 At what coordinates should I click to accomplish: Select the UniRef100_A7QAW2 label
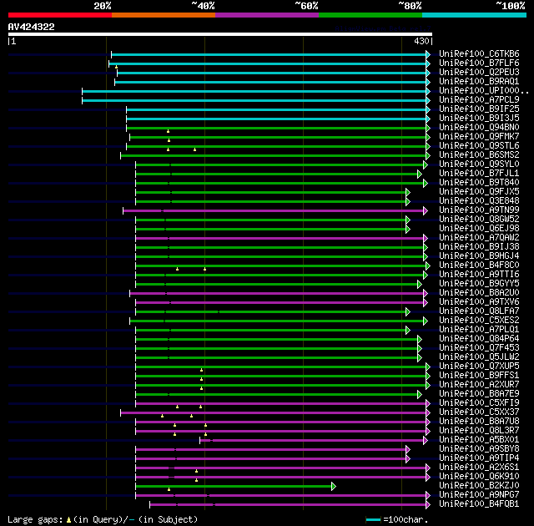click(x=479, y=238)
